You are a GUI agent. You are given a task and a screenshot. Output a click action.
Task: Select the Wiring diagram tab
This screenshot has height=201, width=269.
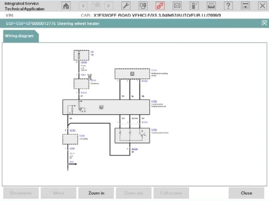click(x=19, y=36)
